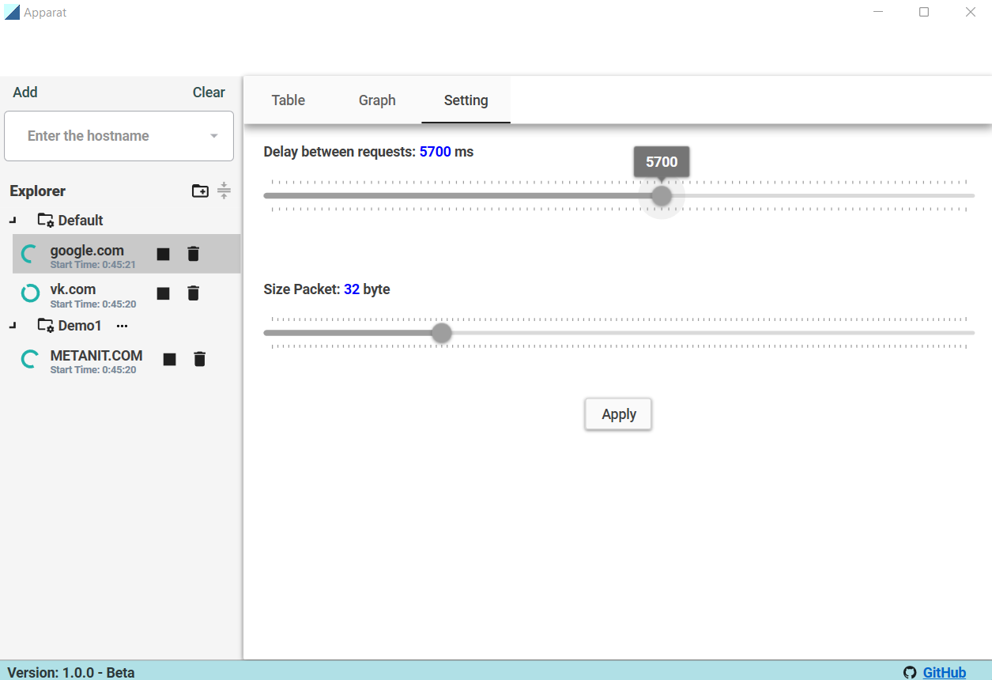992x680 pixels.
Task: Clear the hostname entry with Clear
Action: [208, 92]
